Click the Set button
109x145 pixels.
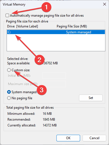91,98
